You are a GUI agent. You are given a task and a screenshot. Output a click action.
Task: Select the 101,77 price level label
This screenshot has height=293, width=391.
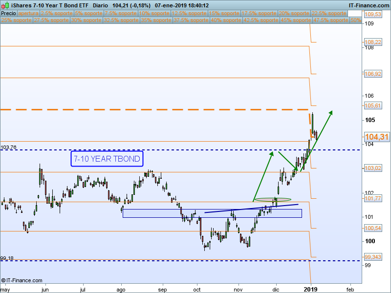click(373, 198)
